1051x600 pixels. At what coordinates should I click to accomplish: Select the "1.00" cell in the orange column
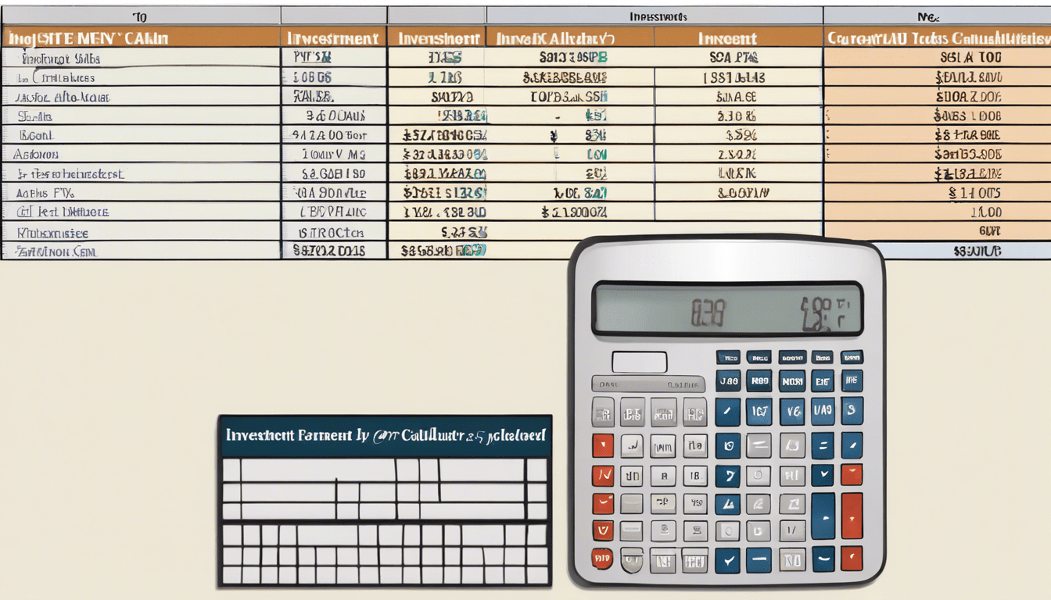coord(937,212)
